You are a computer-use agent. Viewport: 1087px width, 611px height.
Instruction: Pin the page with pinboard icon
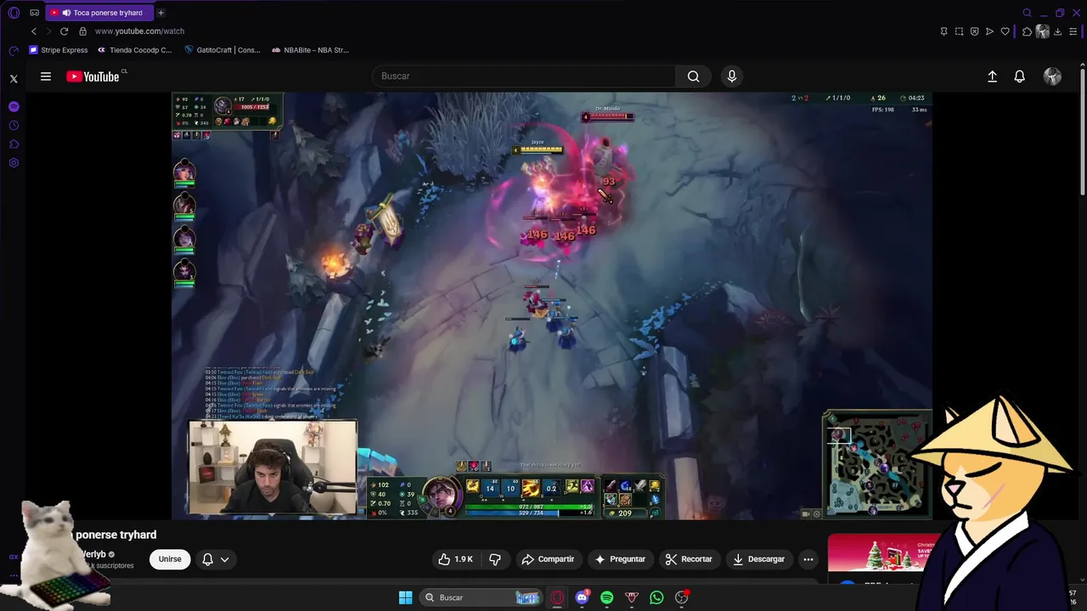pos(943,31)
